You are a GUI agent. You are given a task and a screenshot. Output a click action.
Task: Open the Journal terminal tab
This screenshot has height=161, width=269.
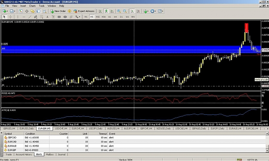[x=62, y=155]
